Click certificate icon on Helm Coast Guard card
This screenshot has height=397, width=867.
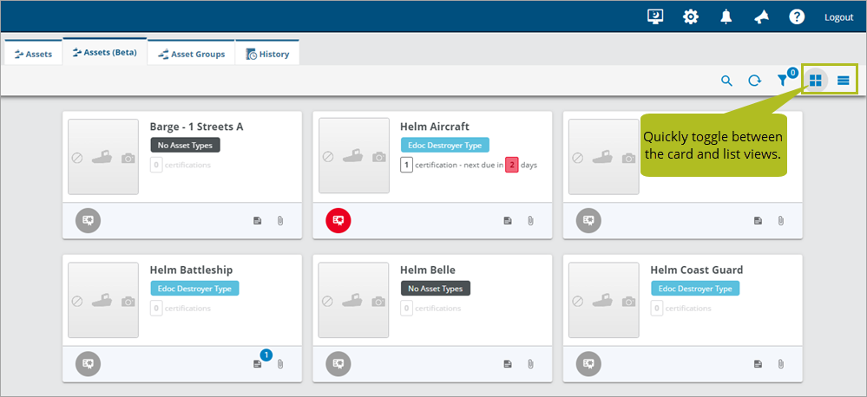pos(589,364)
